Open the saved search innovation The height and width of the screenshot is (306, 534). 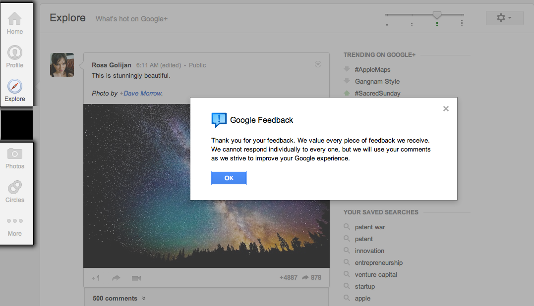pos(369,251)
